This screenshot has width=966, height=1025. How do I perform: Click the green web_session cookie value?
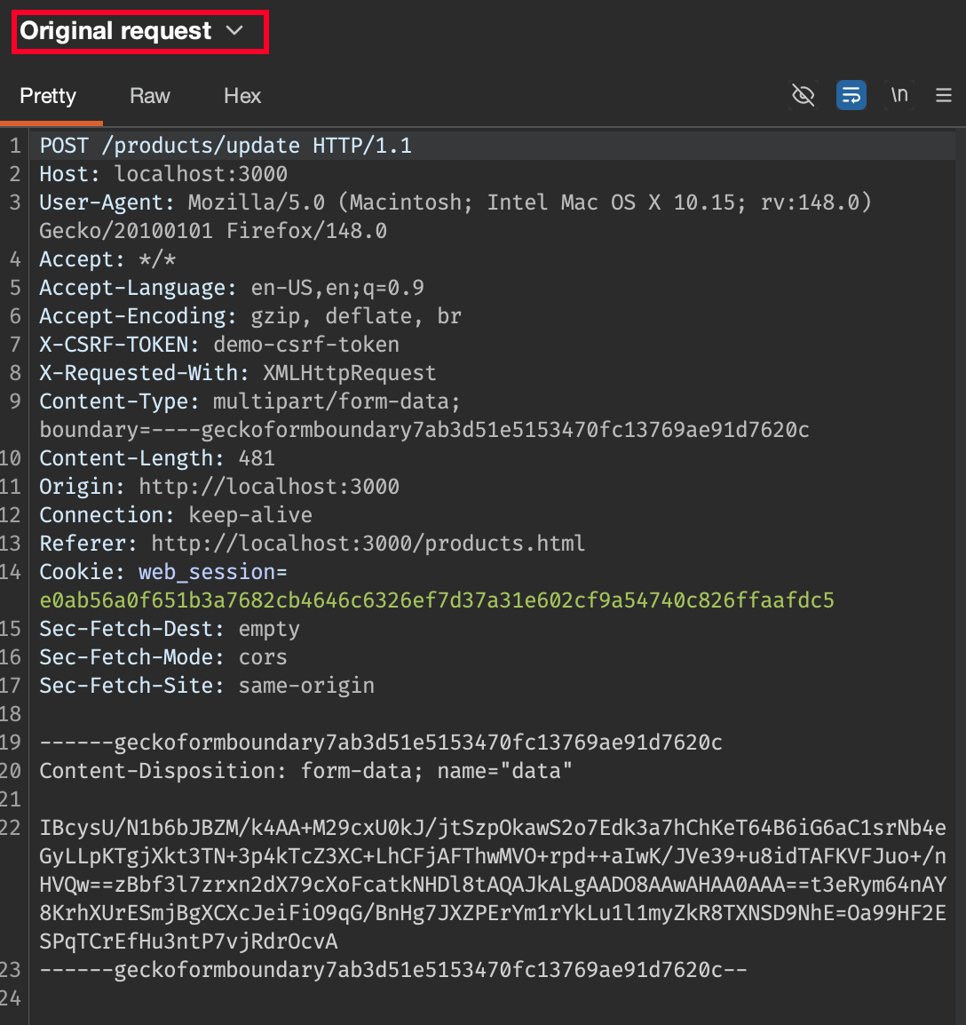pyautogui.click(x=437, y=600)
